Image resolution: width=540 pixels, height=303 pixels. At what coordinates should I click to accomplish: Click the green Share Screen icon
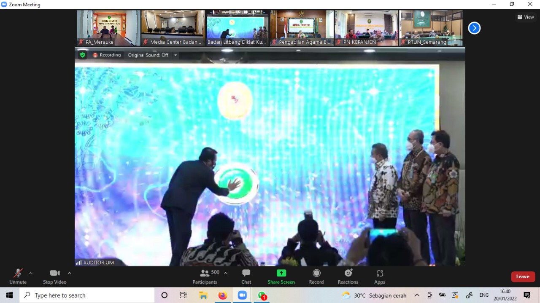click(281, 273)
